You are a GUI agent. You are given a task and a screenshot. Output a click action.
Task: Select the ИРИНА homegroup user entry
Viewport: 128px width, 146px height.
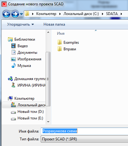coord(31,85)
